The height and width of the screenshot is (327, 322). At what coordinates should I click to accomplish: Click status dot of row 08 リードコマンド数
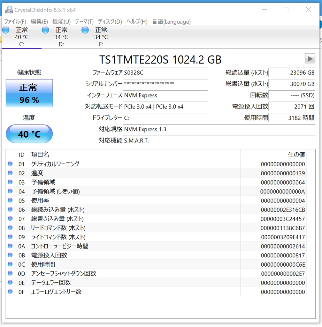10,228
